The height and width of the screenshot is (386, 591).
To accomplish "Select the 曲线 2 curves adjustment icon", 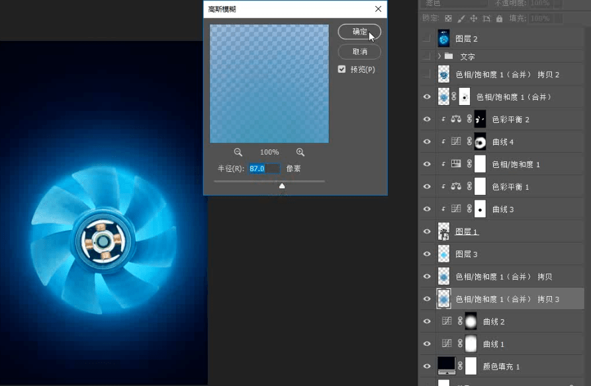I will pos(447,321).
